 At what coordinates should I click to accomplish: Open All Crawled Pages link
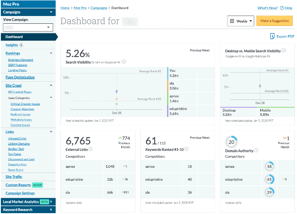pos(20,92)
